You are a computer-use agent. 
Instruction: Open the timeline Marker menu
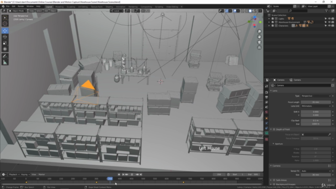click(x=42, y=174)
